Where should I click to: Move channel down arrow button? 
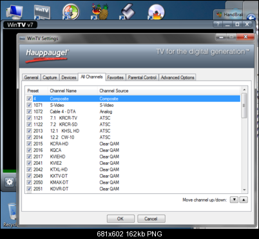coord(235,200)
